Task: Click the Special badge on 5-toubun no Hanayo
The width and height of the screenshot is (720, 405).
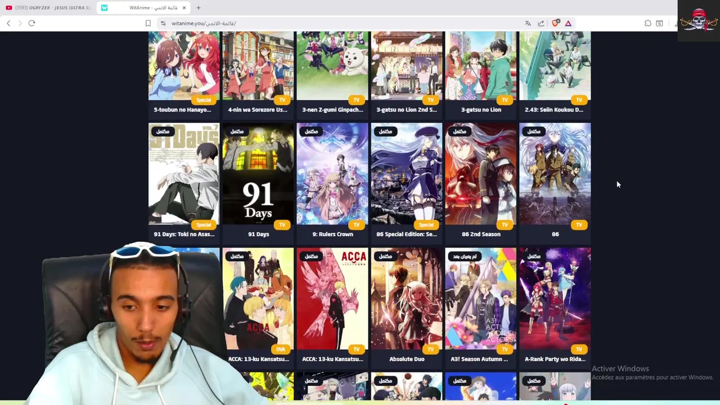Action: [x=204, y=100]
